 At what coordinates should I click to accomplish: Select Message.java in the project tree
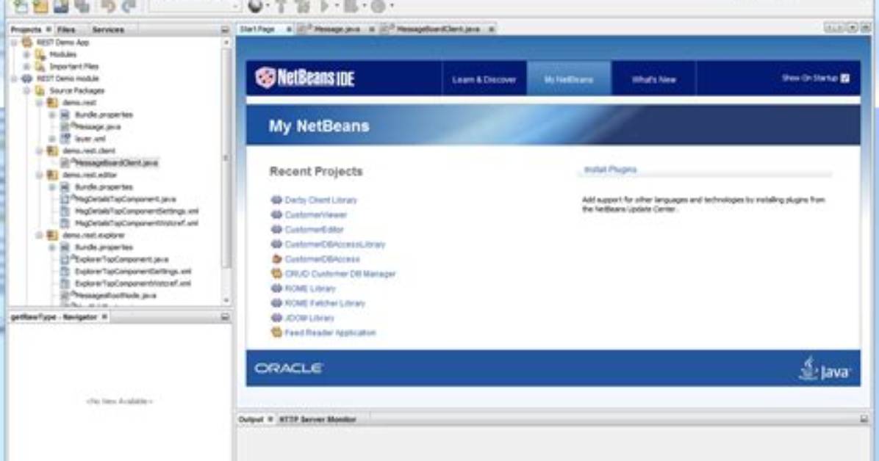[x=97, y=127]
